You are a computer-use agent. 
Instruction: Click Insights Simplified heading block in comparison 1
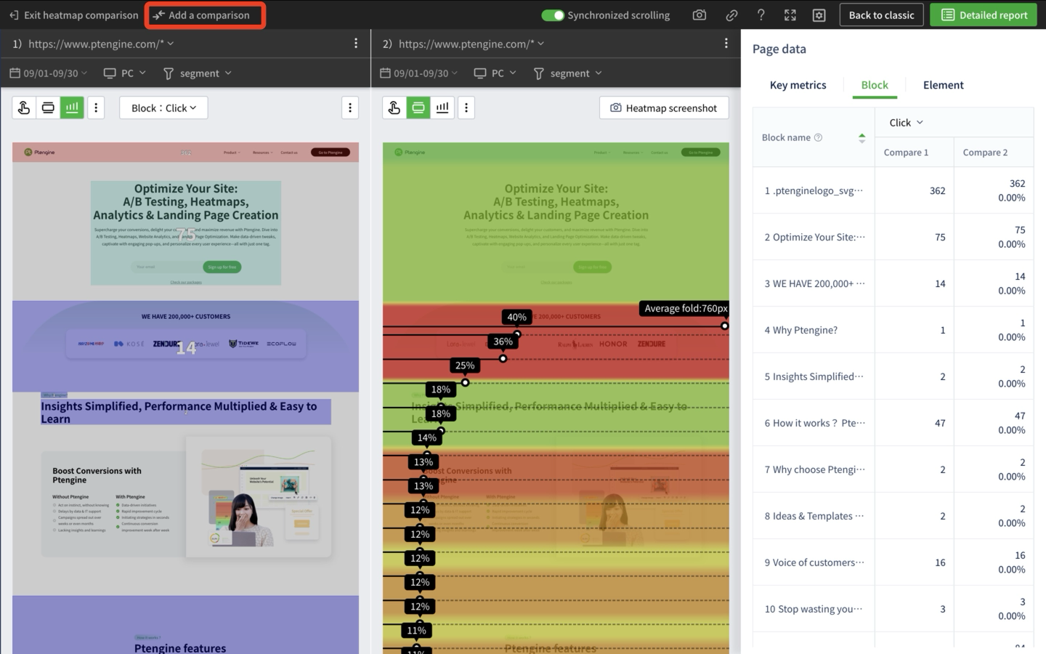(x=186, y=412)
